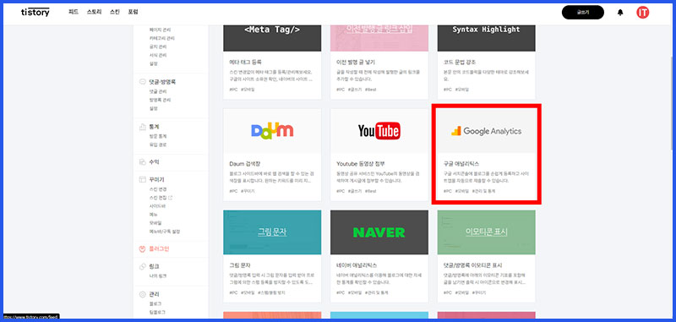
Task: Click the YouTube logo image
Action: click(x=379, y=131)
